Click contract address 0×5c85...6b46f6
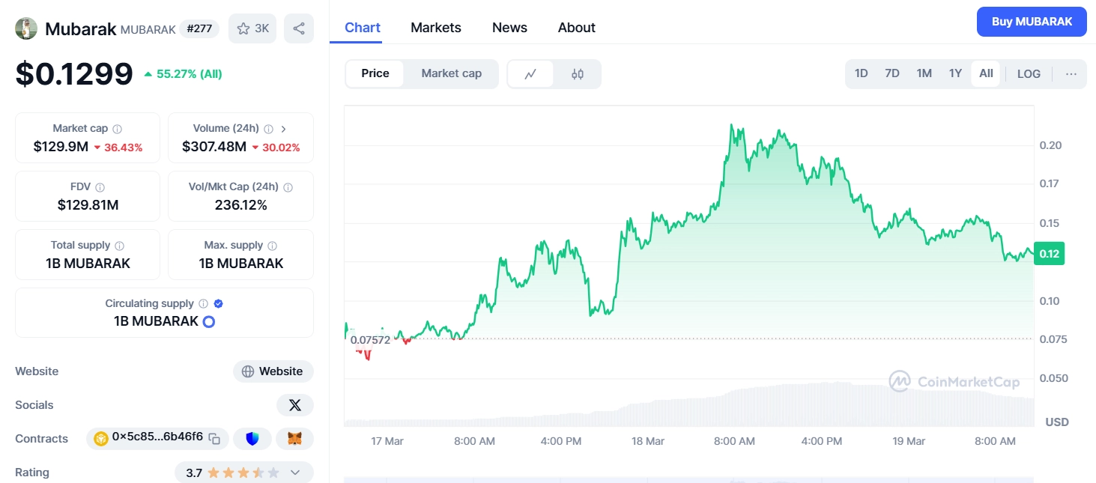 click(157, 437)
